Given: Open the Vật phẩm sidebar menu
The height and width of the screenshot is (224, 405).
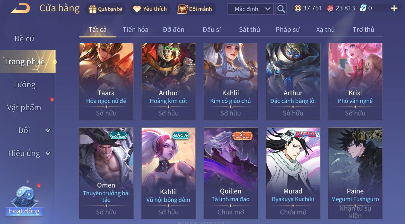Looking at the screenshot, I should click(24, 108).
